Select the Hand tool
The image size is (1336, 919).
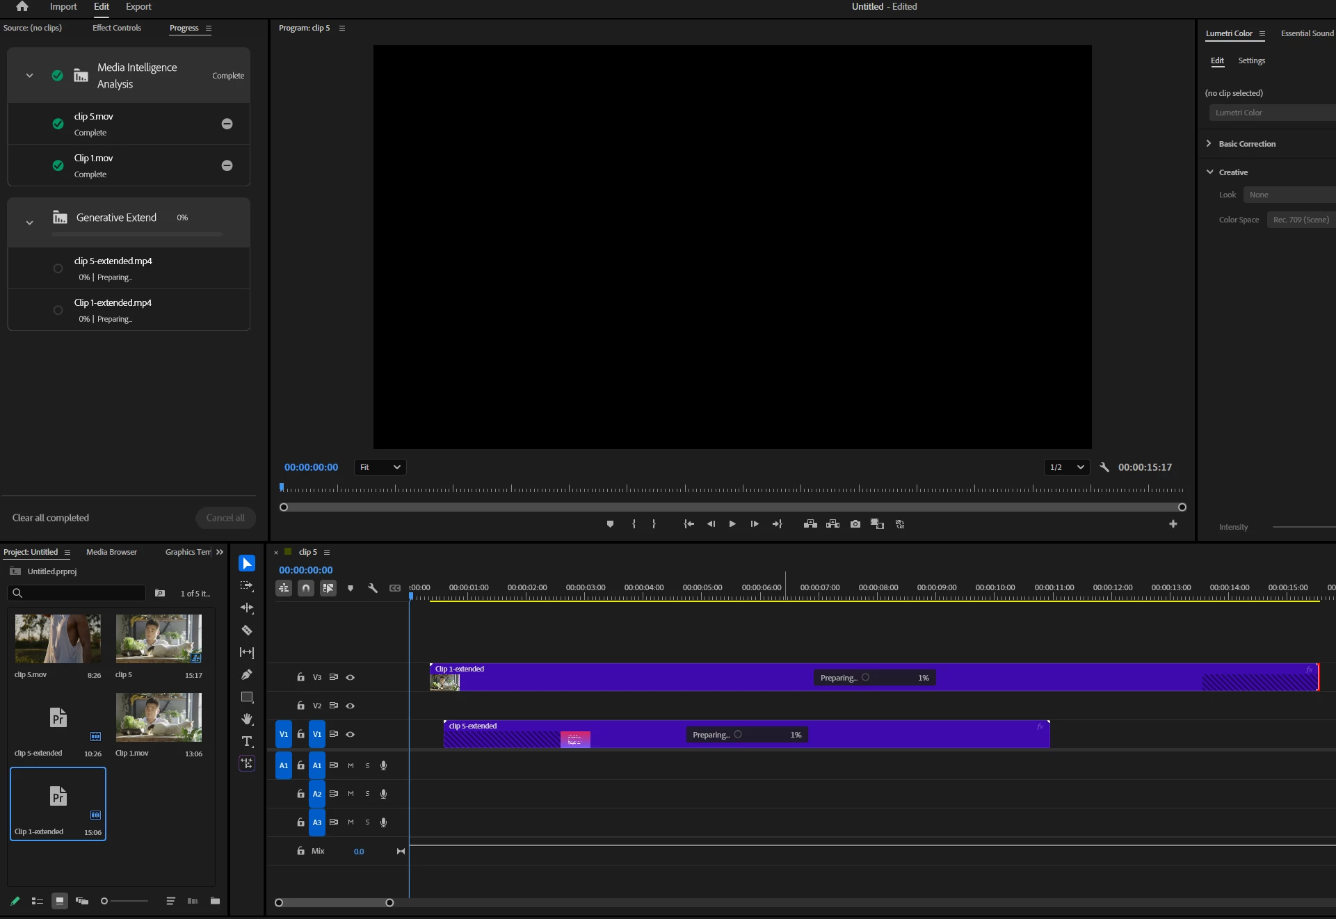pos(247,719)
